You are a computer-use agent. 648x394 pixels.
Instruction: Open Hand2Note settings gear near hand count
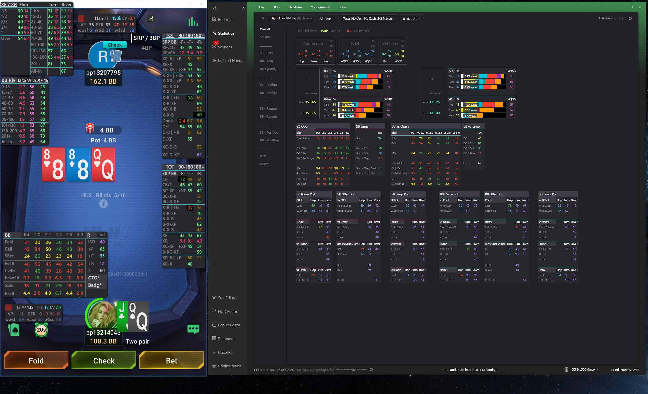pos(630,18)
